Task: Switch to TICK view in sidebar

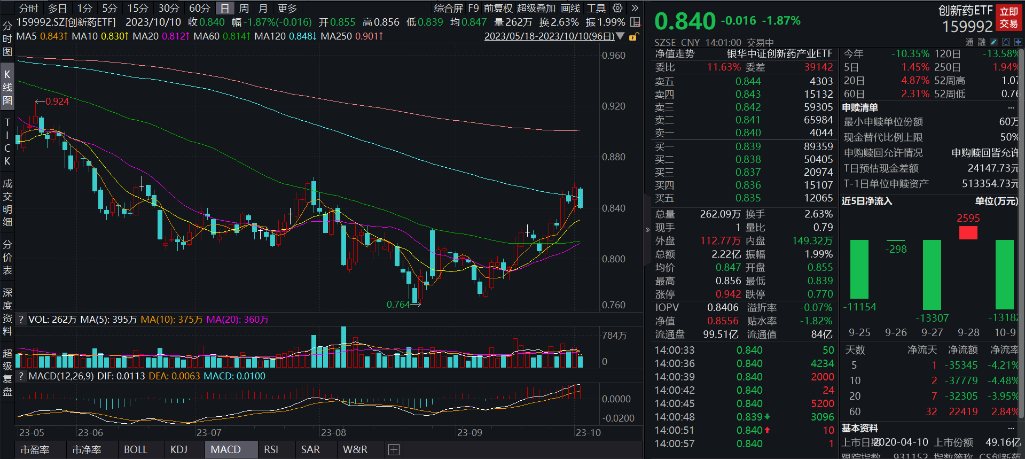Action: click(x=7, y=142)
